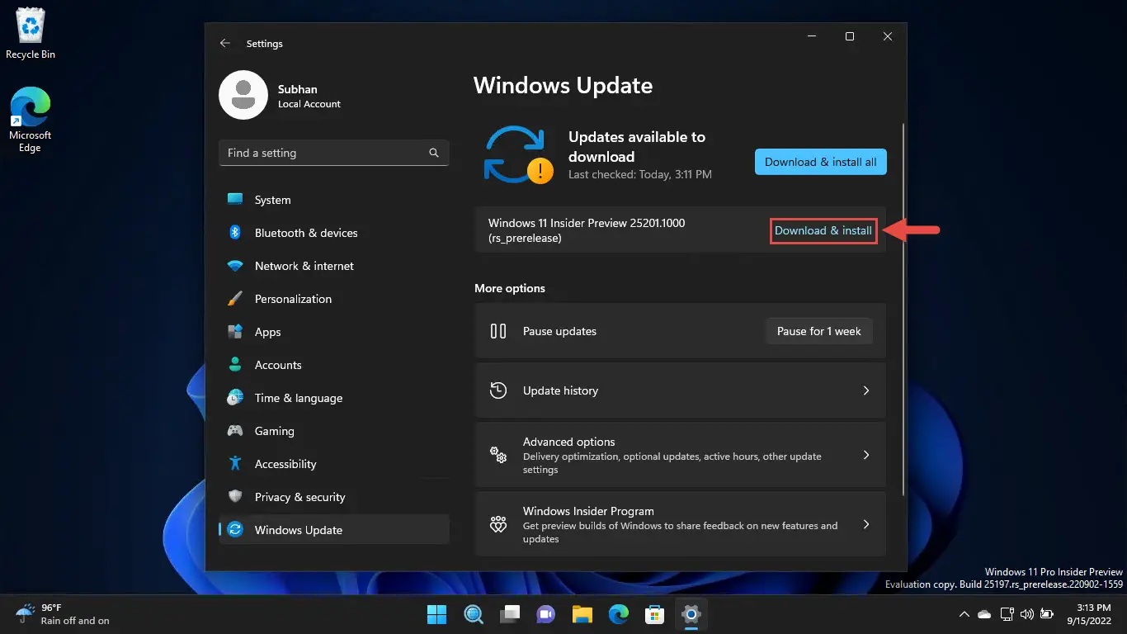Viewport: 1127px width, 634px height.
Task: Click the Network & internet Wi-Fi icon
Action: tap(235, 266)
